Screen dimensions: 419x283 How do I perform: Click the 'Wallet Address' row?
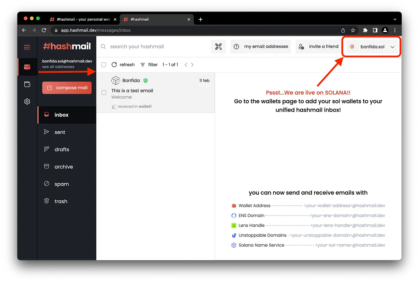(308, 206)
